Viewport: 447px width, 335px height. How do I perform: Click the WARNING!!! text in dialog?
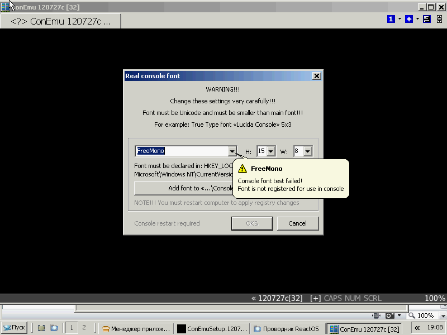223,89
